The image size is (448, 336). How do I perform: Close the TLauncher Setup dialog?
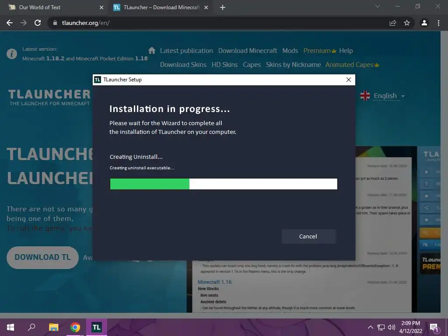[349, 80]
